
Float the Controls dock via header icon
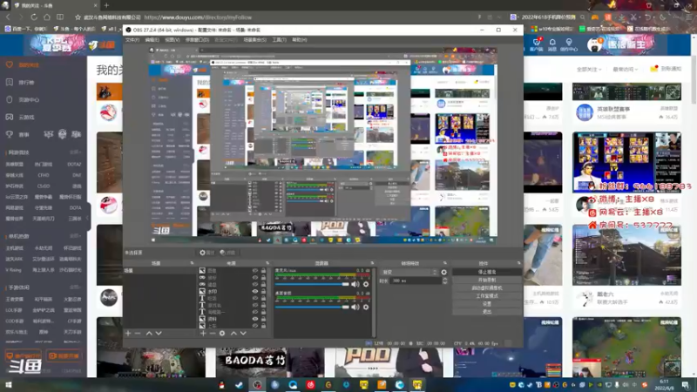tap(518, 263)
